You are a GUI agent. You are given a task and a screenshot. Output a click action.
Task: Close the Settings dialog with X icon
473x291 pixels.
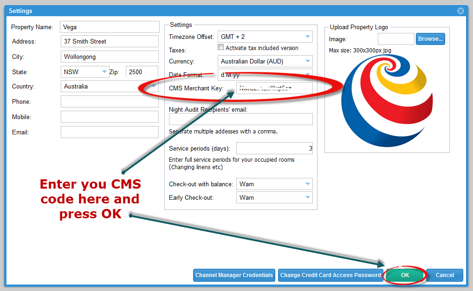(460, 11)
